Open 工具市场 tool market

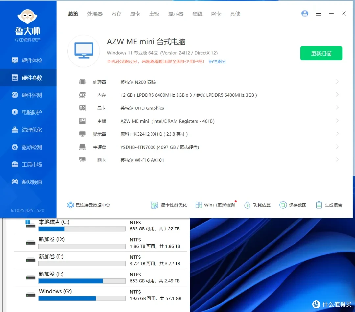28,165
